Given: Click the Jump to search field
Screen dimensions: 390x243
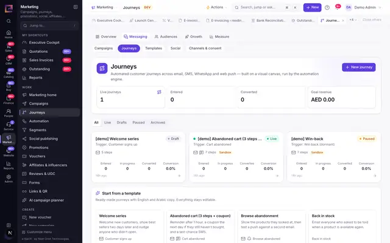Looking at the screenshot, I should pyautogui.click(x=49, y=26).
